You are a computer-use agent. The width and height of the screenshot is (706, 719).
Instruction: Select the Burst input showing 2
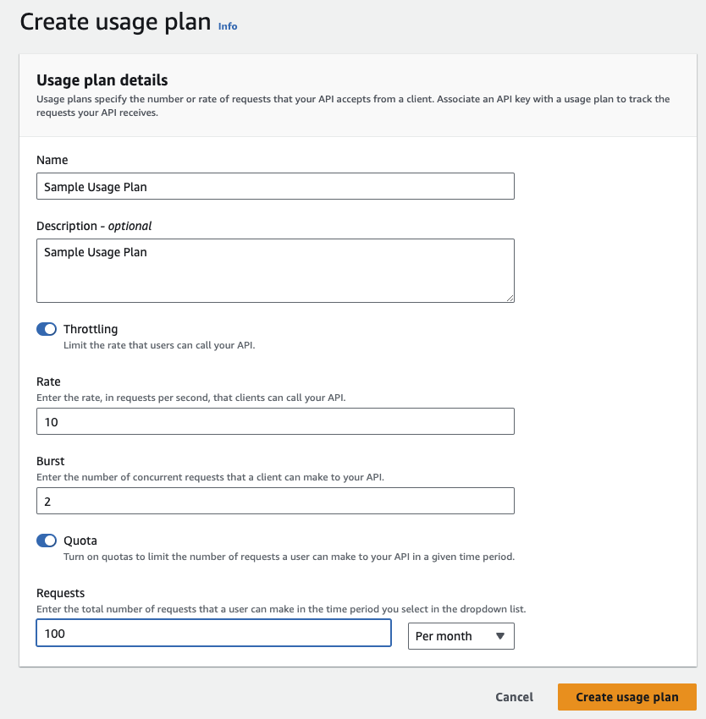275,501
